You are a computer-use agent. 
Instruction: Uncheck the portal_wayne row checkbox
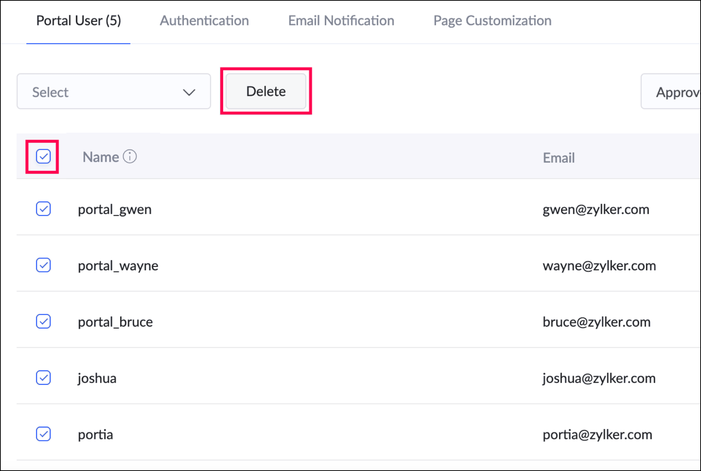[43, 265]
